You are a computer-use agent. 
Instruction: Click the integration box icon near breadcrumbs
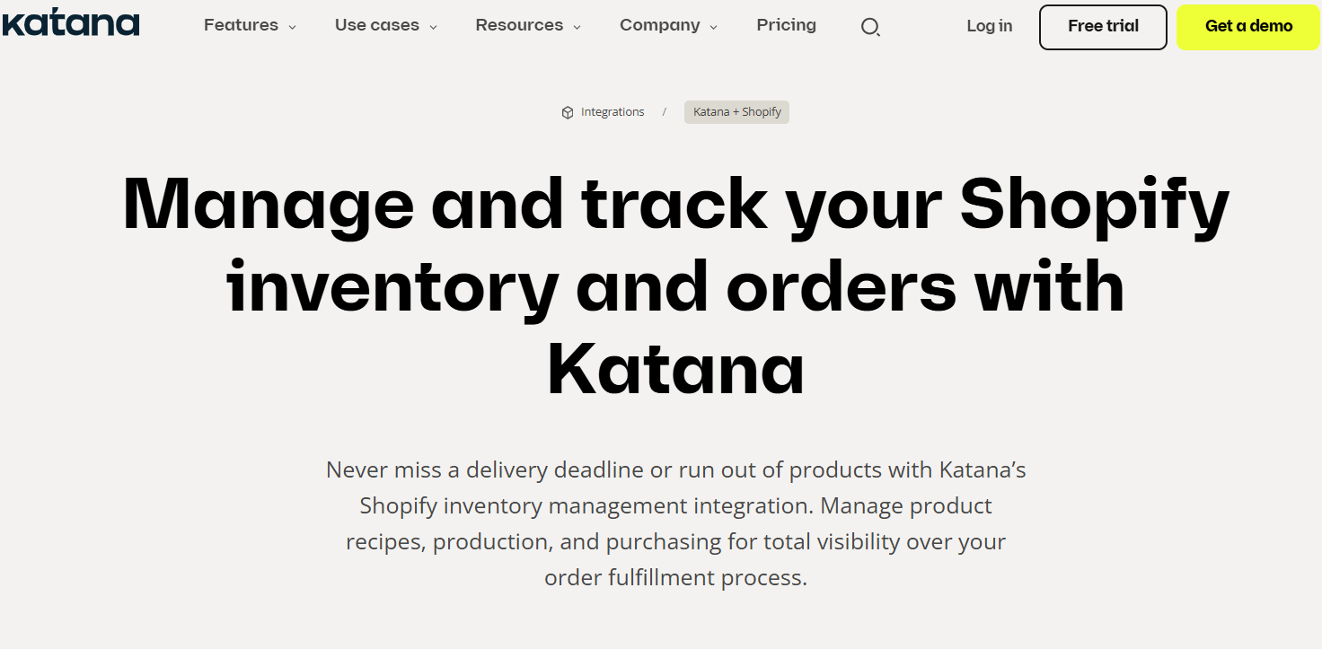pyautogui.click(x=567, y=111)
